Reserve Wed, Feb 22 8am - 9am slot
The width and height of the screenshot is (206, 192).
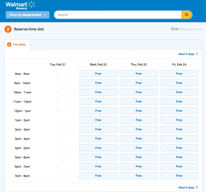[x=98, y=74]
